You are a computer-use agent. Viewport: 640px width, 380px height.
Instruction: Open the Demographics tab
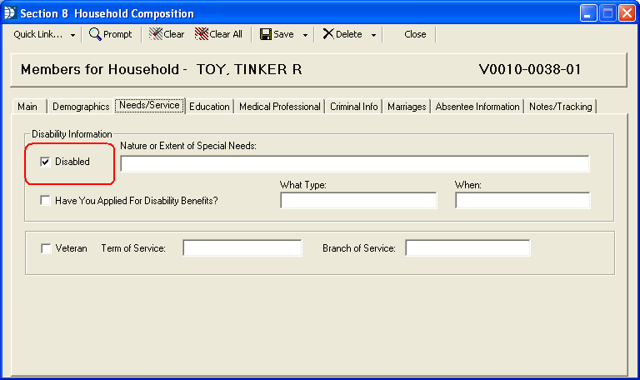81,107
